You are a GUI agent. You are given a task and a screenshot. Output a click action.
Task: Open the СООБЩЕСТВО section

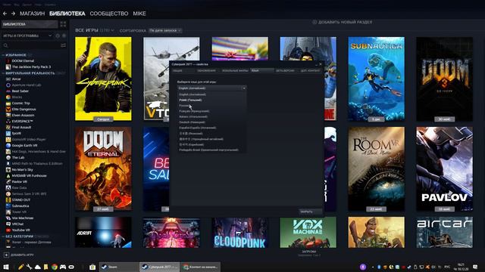point(109,14)
